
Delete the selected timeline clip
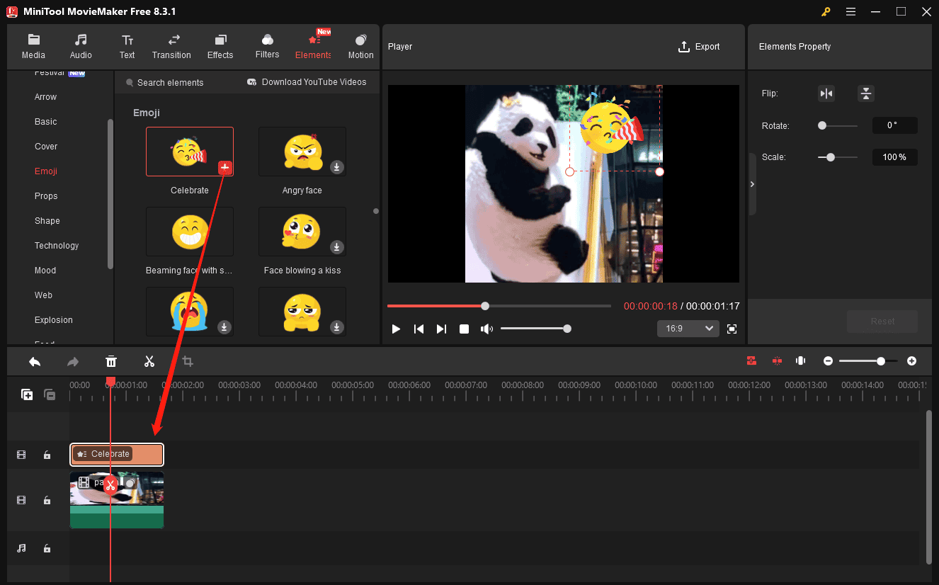click(x=111, y=361)
